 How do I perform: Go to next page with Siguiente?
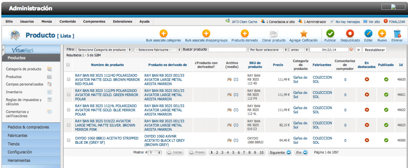280,153
